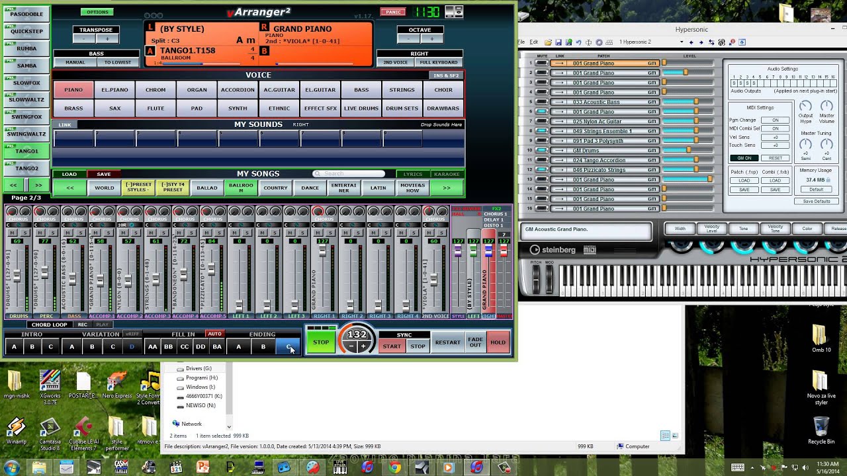Open the Hypersonic preset dropdown arrow

[x=682, y=42]
